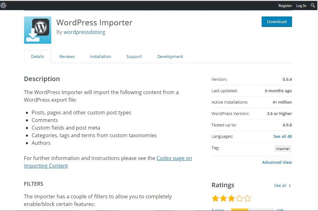318x211 pixels.
Task: Click the '6 months ago' value
Action: (278, 91)
